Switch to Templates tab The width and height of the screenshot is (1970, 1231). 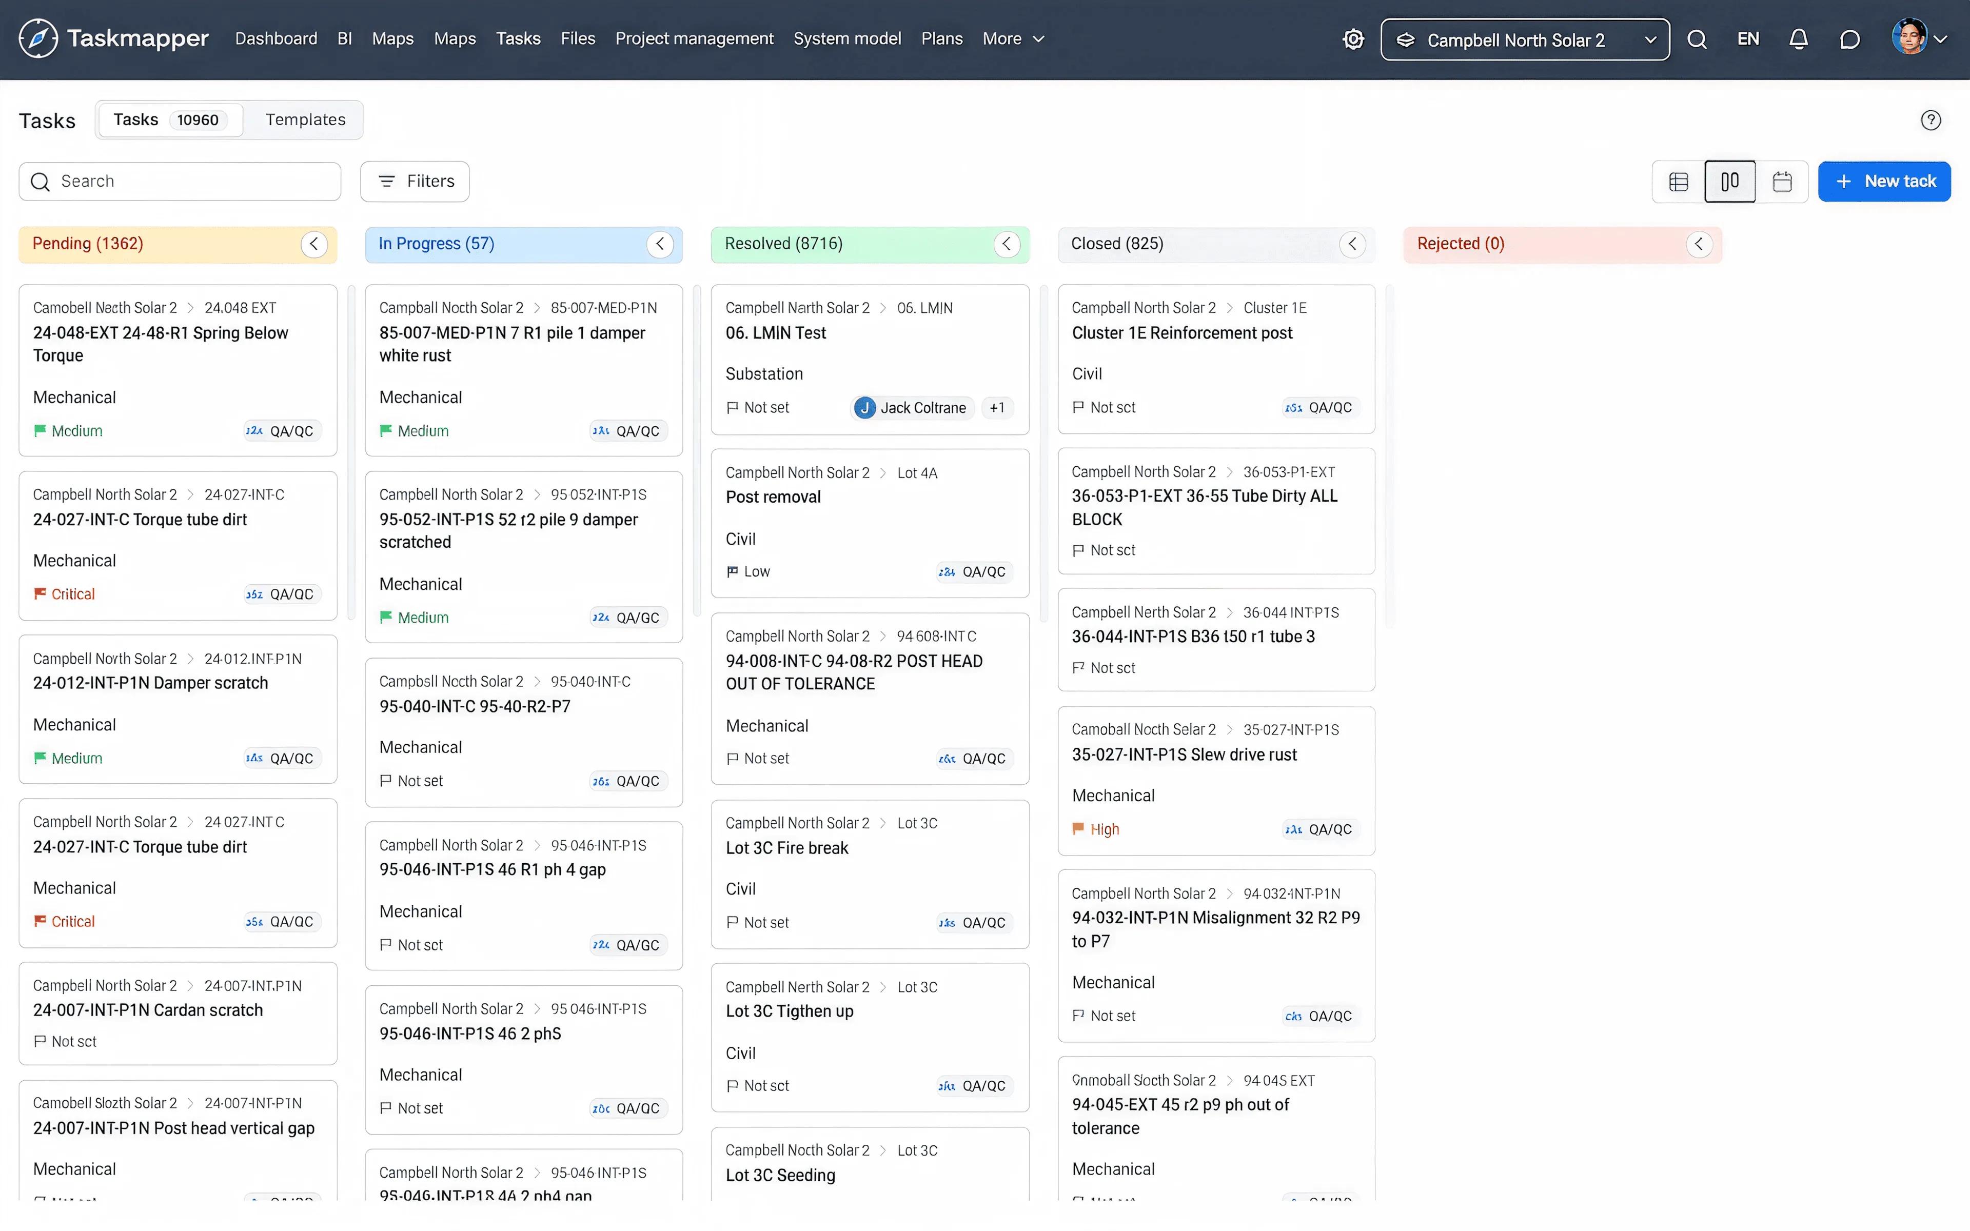coord(305,120)
